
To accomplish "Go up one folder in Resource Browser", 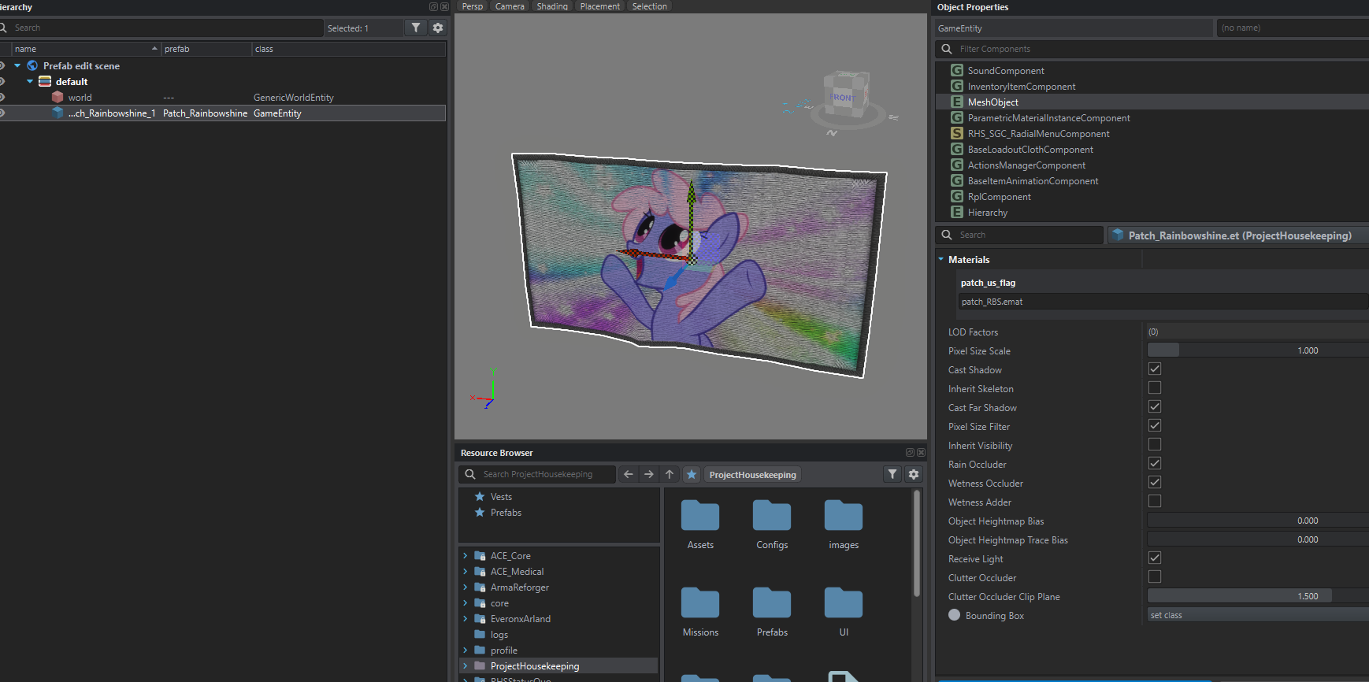I will (x=670, y=474).
